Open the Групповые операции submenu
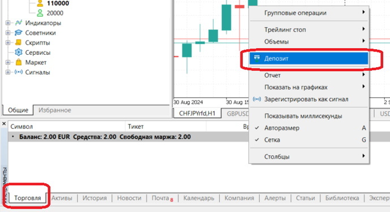This screenshot has width=390, height=212. tap(309, 13)
